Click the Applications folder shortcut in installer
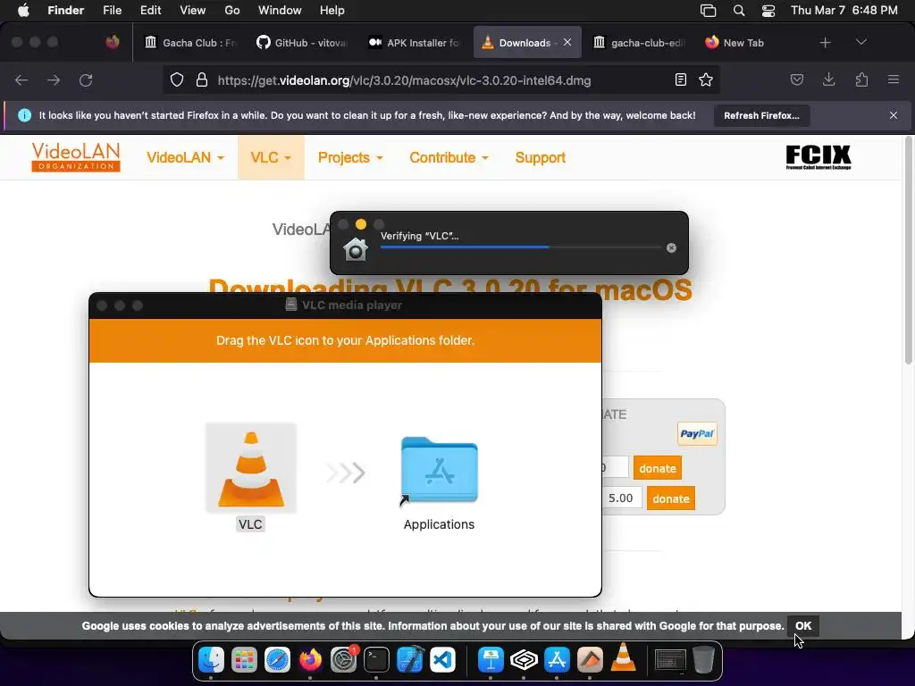This screenshot has width=915, height=686. tap(439, 470)
